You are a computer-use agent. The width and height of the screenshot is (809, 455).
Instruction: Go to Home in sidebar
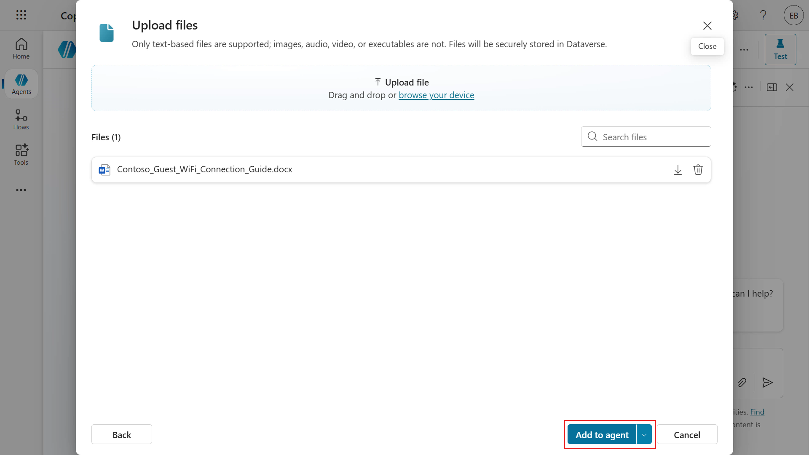tap(21, 49)
